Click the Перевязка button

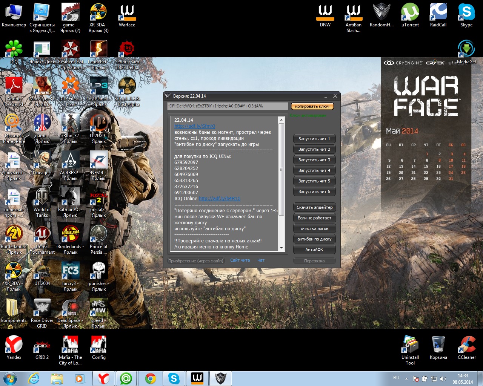[314, 261]
